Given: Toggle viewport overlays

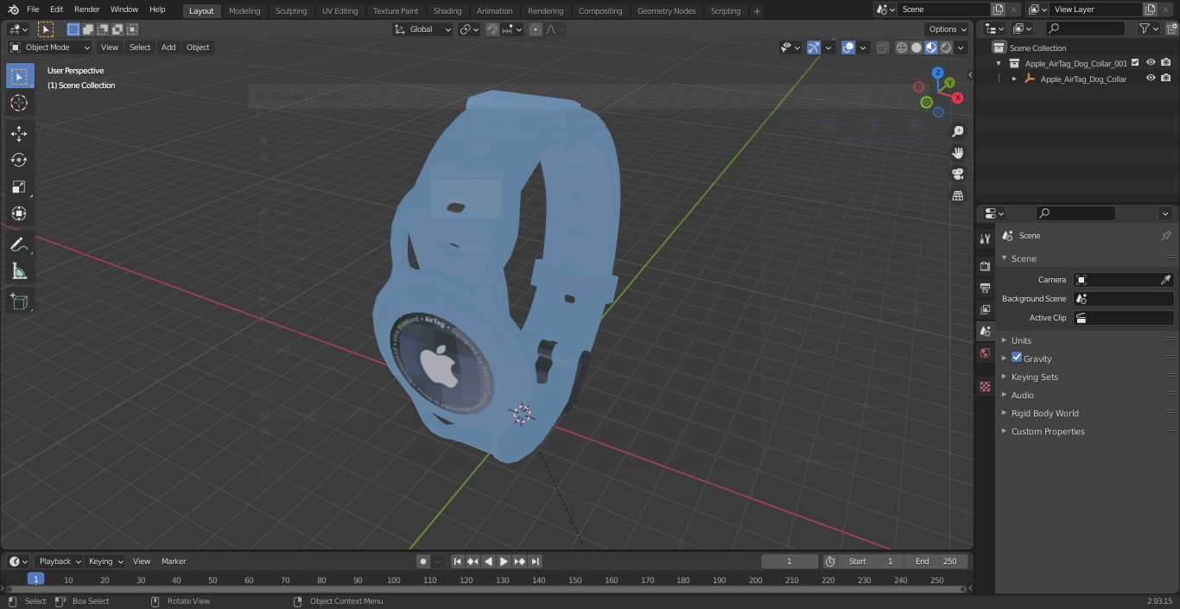Looking at the screenshot, I should click(x=848, y=48).
